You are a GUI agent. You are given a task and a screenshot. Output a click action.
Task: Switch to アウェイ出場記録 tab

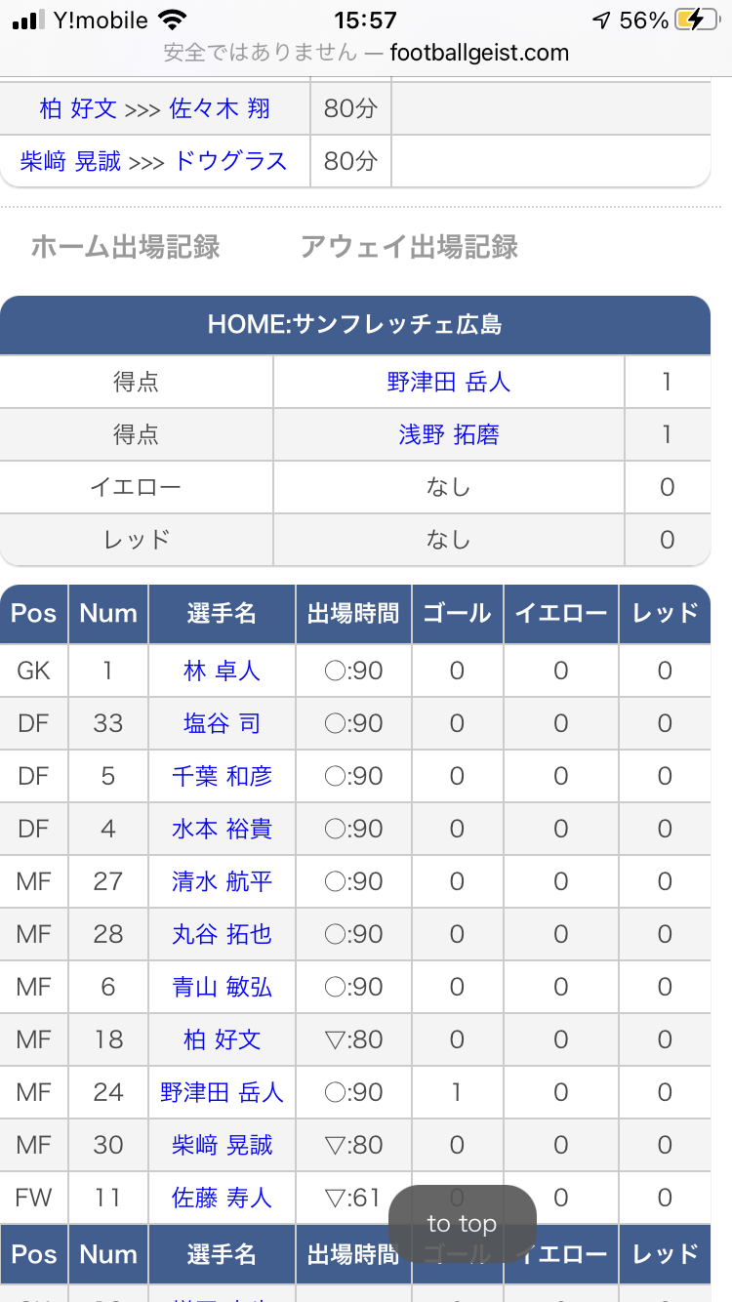[x=409, y=247]
